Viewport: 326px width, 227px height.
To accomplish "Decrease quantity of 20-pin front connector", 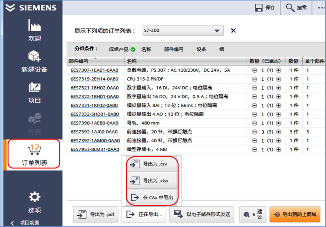I will point(254,132).
